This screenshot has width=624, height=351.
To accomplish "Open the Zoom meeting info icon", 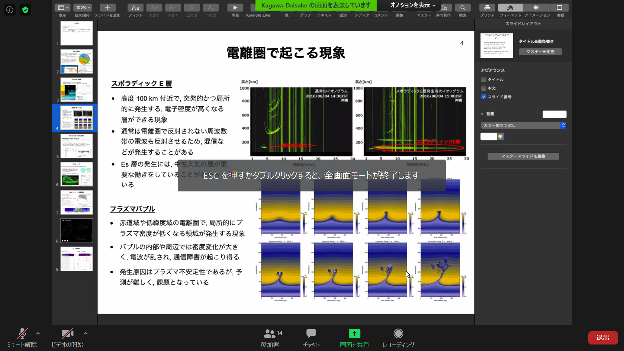I will [x=10, y=10].
